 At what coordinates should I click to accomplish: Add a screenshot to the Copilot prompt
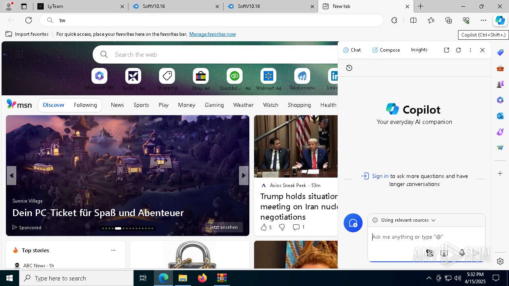point(444,253)
